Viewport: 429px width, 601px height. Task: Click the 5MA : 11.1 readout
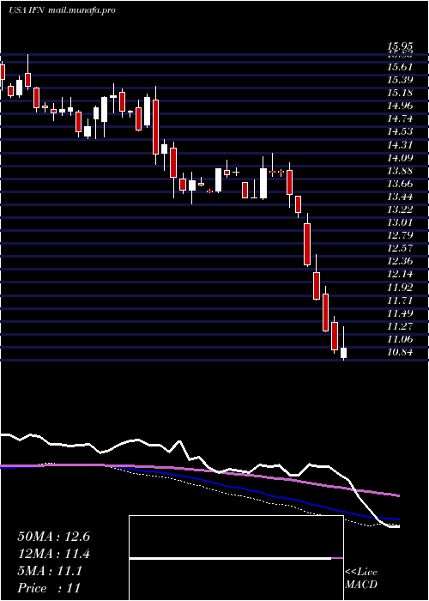coord(50,571)
